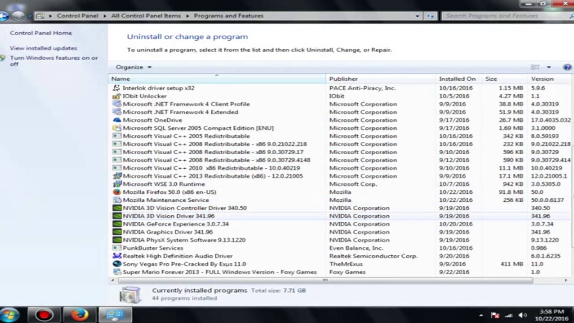Click the Even Balance, Inc. publisher cell
The height and width of the screenshot is (323, 574).
click(x=356, y=248)
